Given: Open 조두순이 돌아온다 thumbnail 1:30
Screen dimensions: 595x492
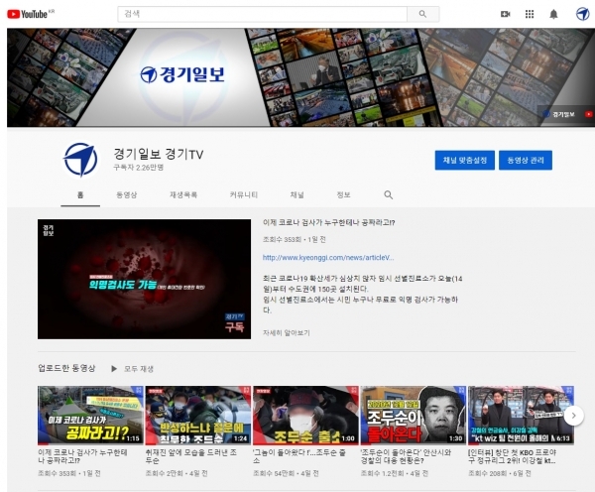Looking at the screenshot, I should point(414,416).
